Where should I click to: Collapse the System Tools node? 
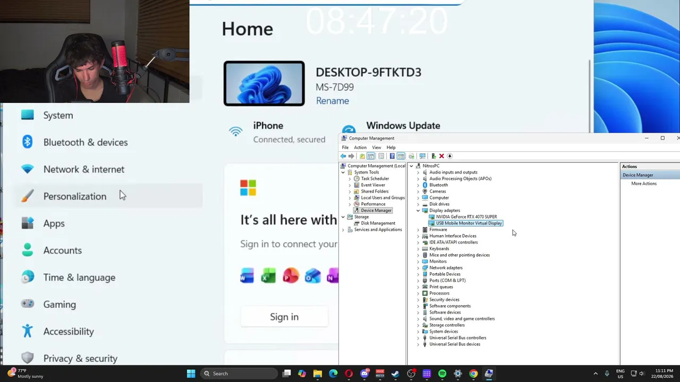coord(343,172)
